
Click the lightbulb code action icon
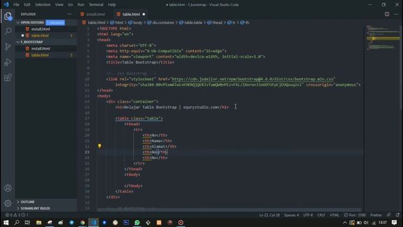[99, 146]
